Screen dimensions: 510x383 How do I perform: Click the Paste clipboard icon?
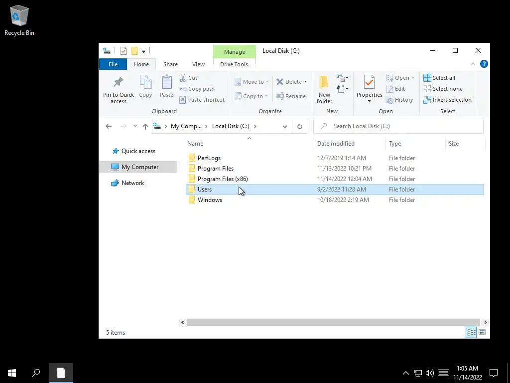coord(166,87)
